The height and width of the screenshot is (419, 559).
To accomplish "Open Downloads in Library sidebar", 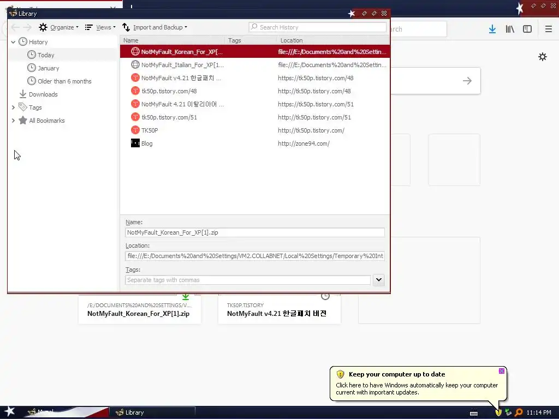I will click(x=43, y=94).
